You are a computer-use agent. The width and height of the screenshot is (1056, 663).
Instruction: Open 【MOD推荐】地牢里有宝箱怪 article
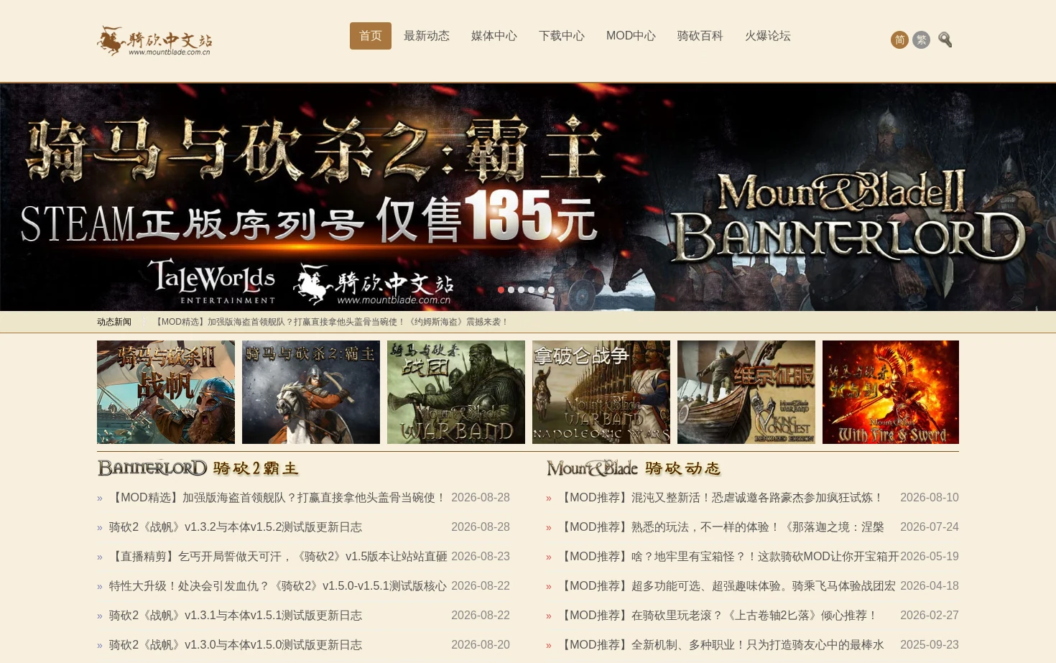728,557
